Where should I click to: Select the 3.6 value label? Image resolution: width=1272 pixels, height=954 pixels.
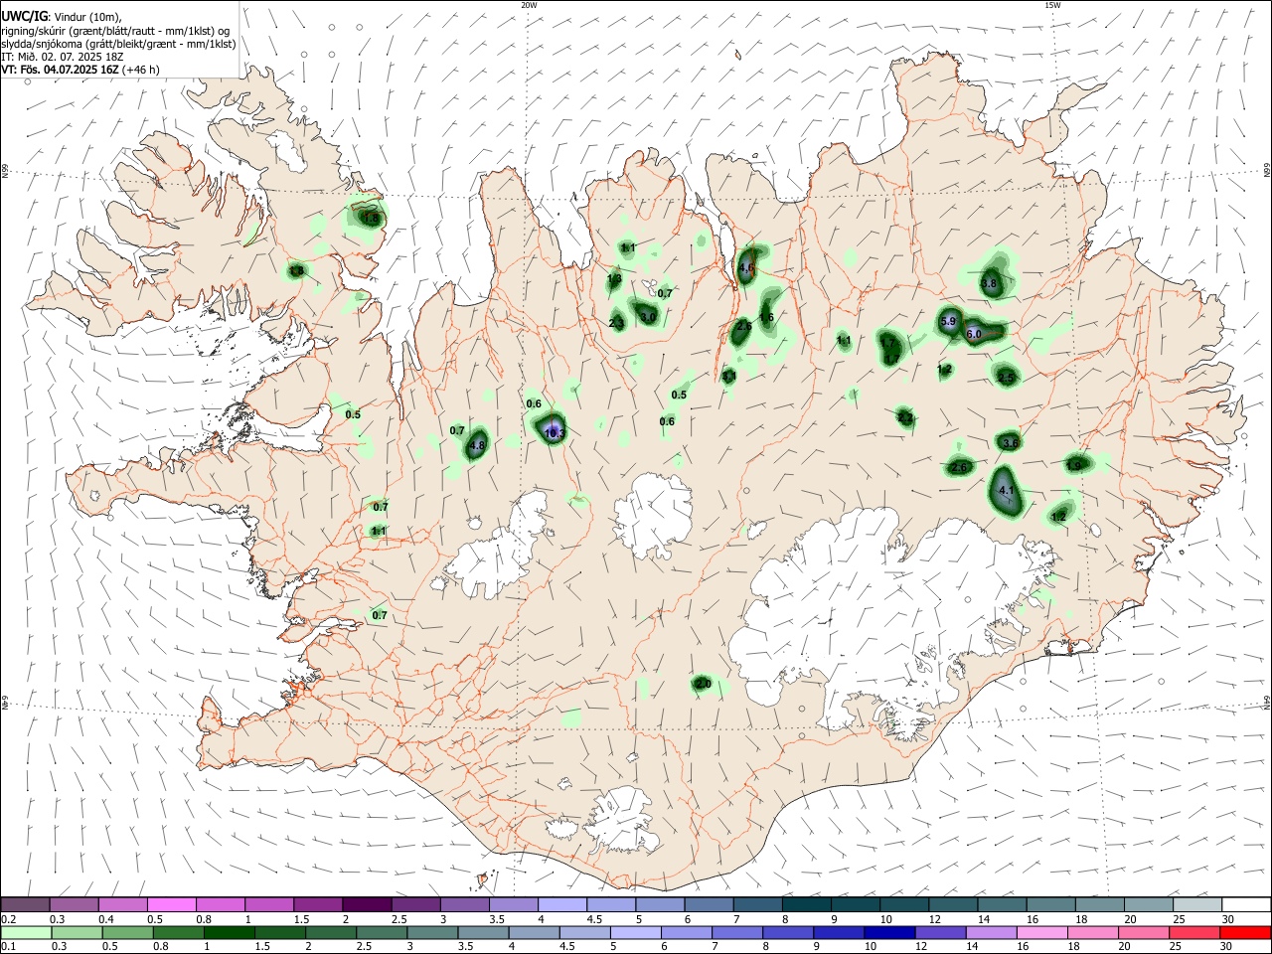(1011, 443)
